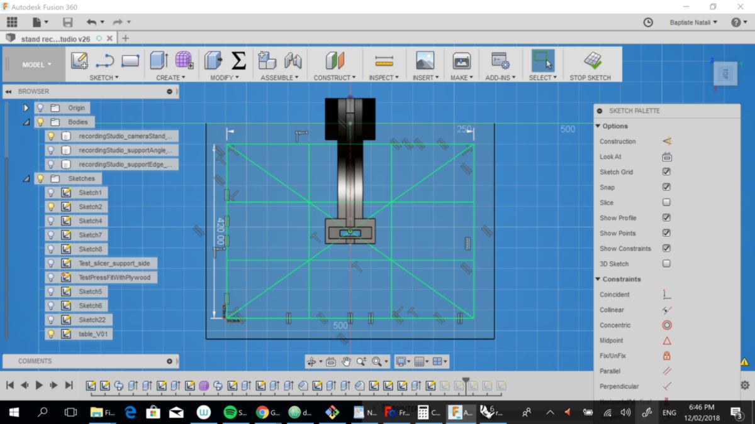This screenshot has height=424, width=755.
Task: Enable the 3D Sketch checkbox
Action: (666, 264)
